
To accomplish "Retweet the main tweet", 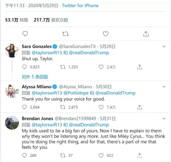I will (x=66, y=34).
